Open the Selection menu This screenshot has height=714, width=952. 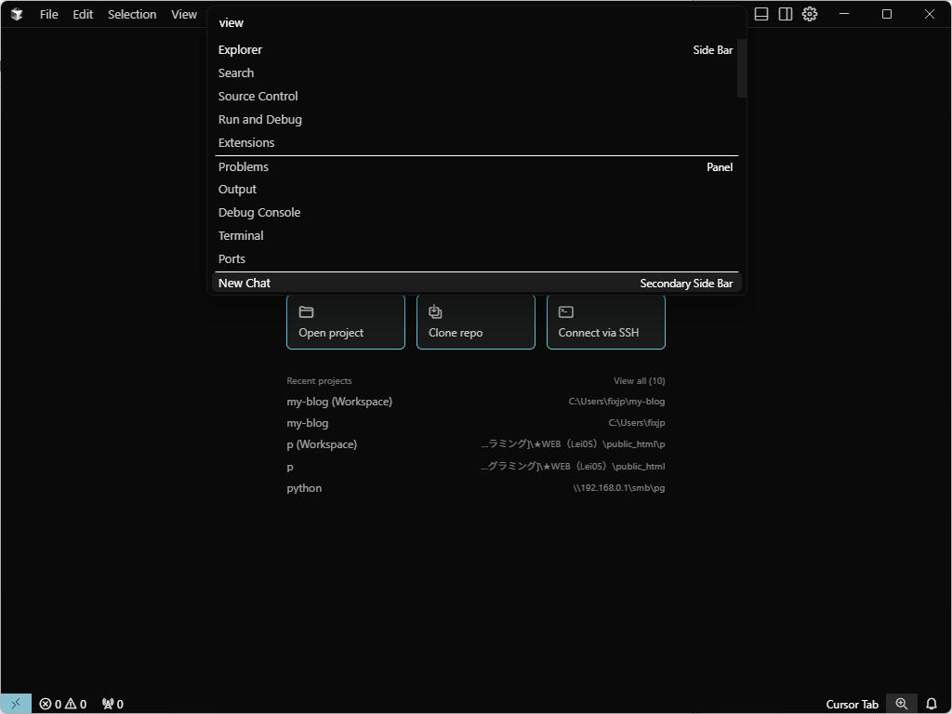coord(132,14)
